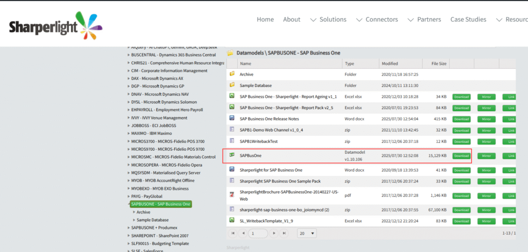
Task: Go to last page in pager
Action: pyautogui.click(x=285, y=233)
